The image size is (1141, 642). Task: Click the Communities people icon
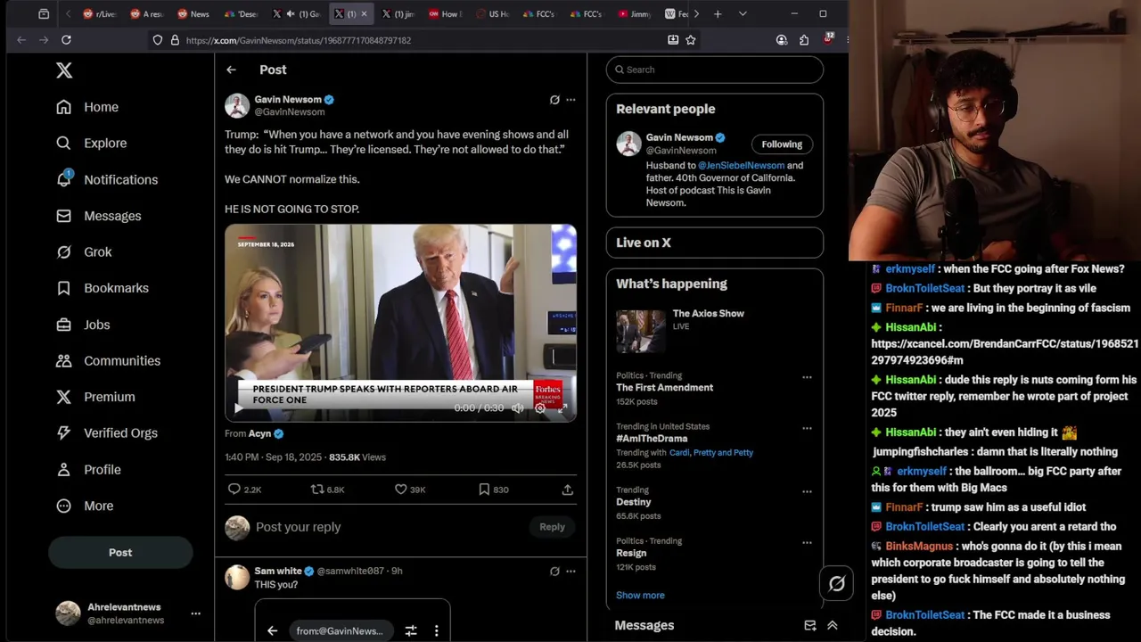click(x=63, y=361)
